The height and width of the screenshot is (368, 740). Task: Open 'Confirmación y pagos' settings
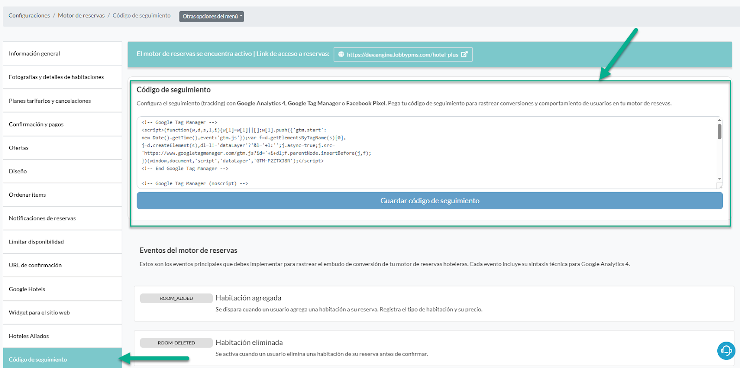[x=36, y=125]
